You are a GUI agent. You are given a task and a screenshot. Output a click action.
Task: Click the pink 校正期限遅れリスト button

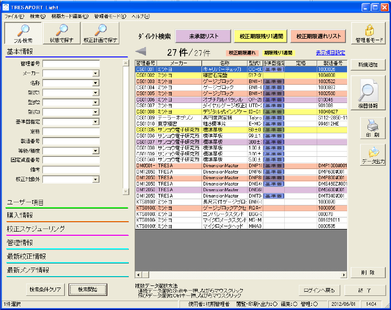pos(318,36)
